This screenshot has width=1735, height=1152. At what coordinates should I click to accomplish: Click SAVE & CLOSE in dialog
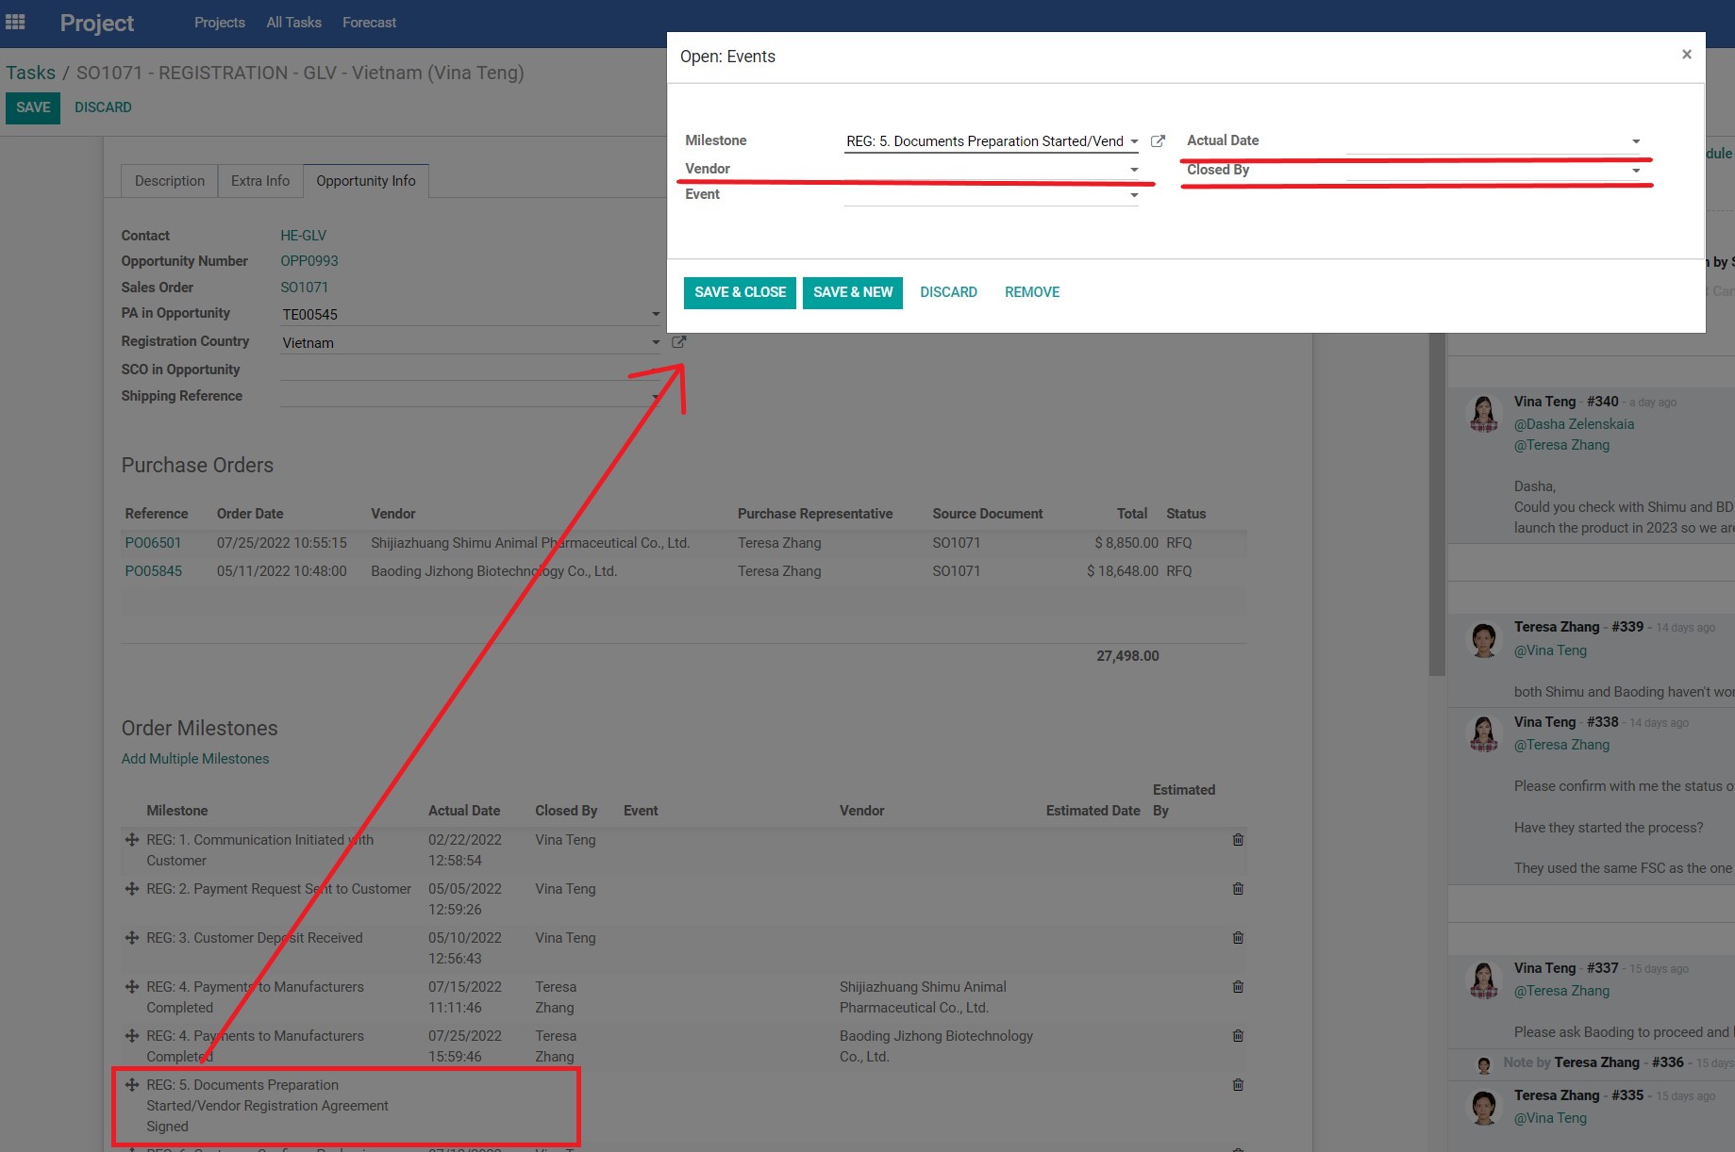pos(741,292)
